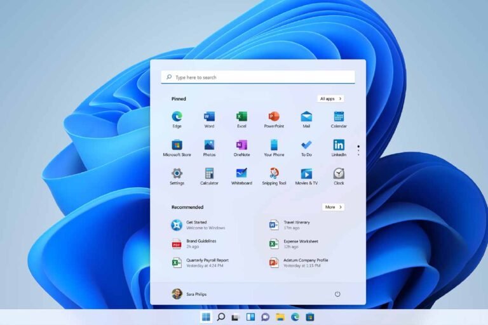Launch Word from pinned apps

coord(209,119)
